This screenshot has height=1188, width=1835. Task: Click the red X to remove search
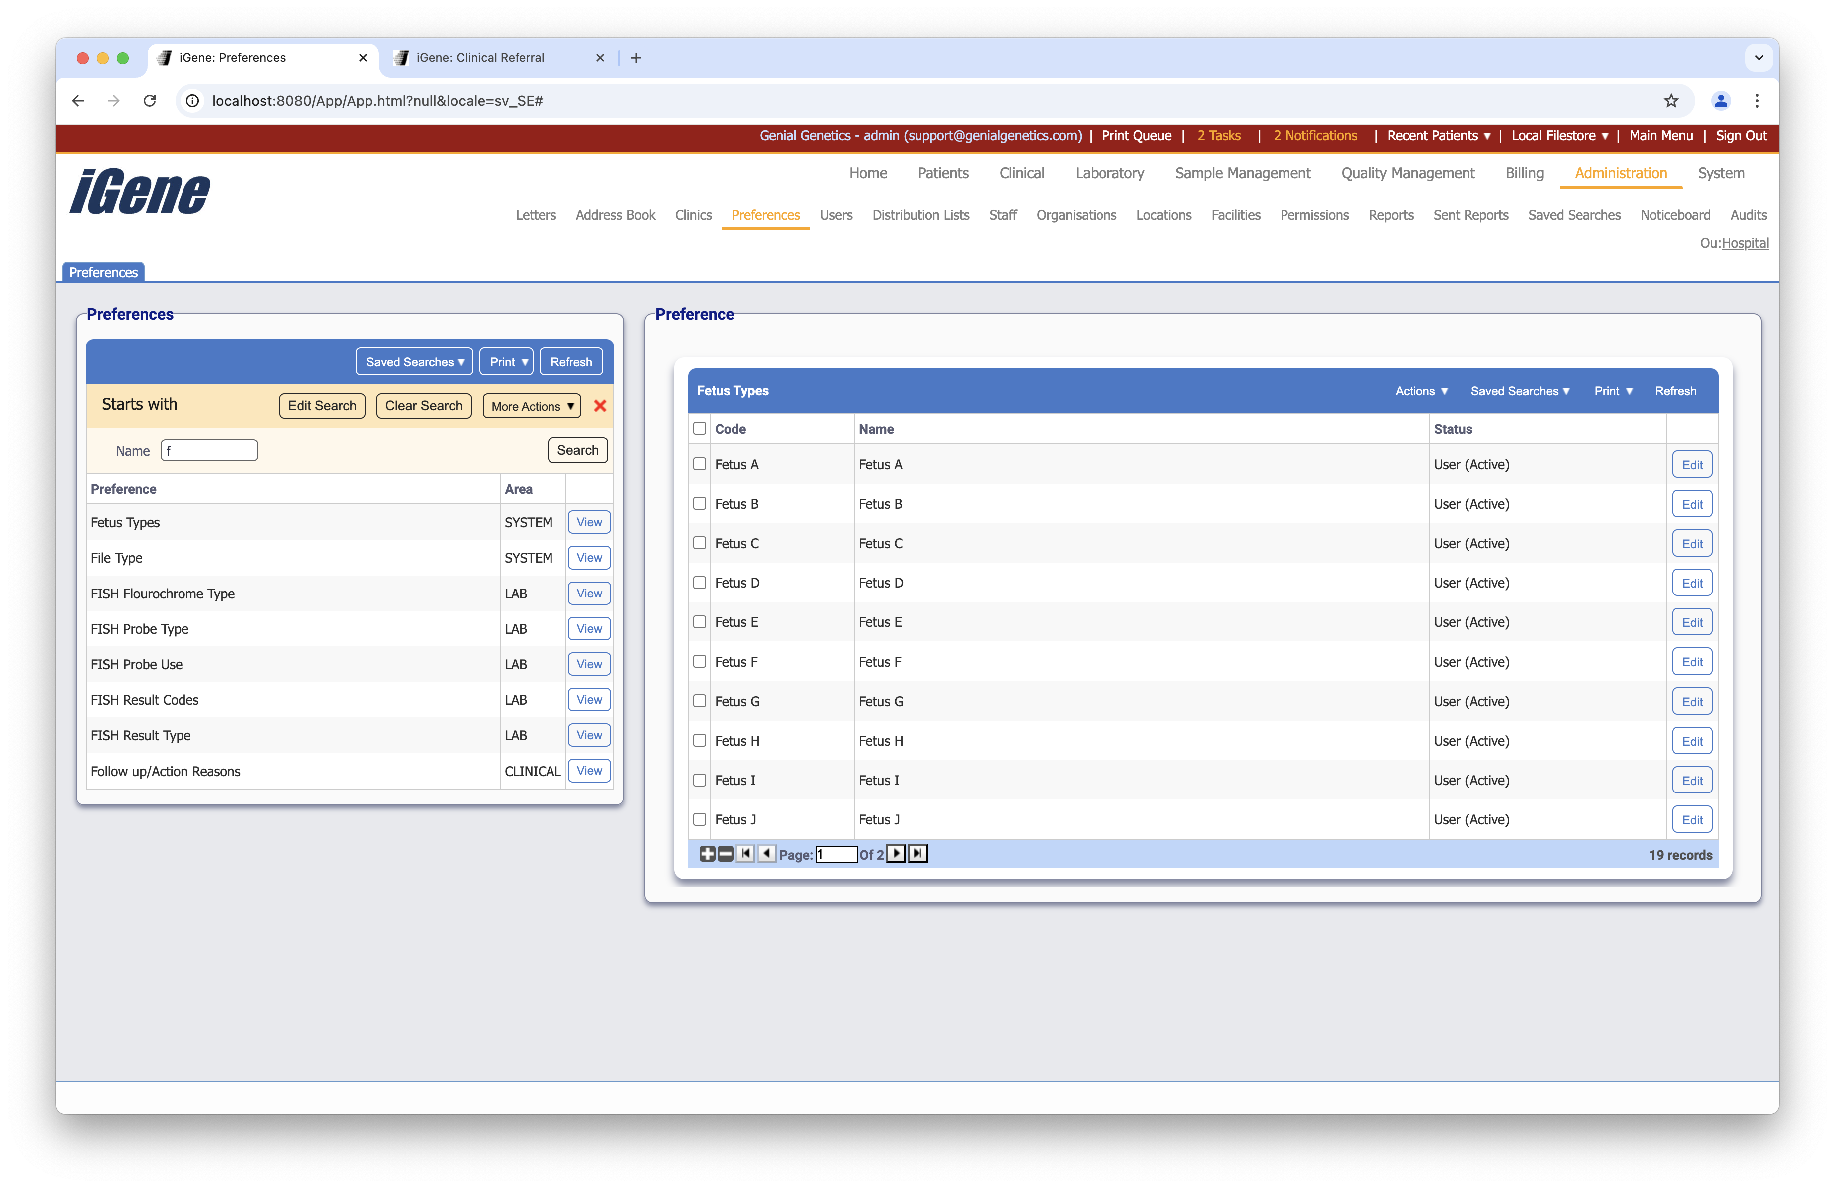point(600,406)
